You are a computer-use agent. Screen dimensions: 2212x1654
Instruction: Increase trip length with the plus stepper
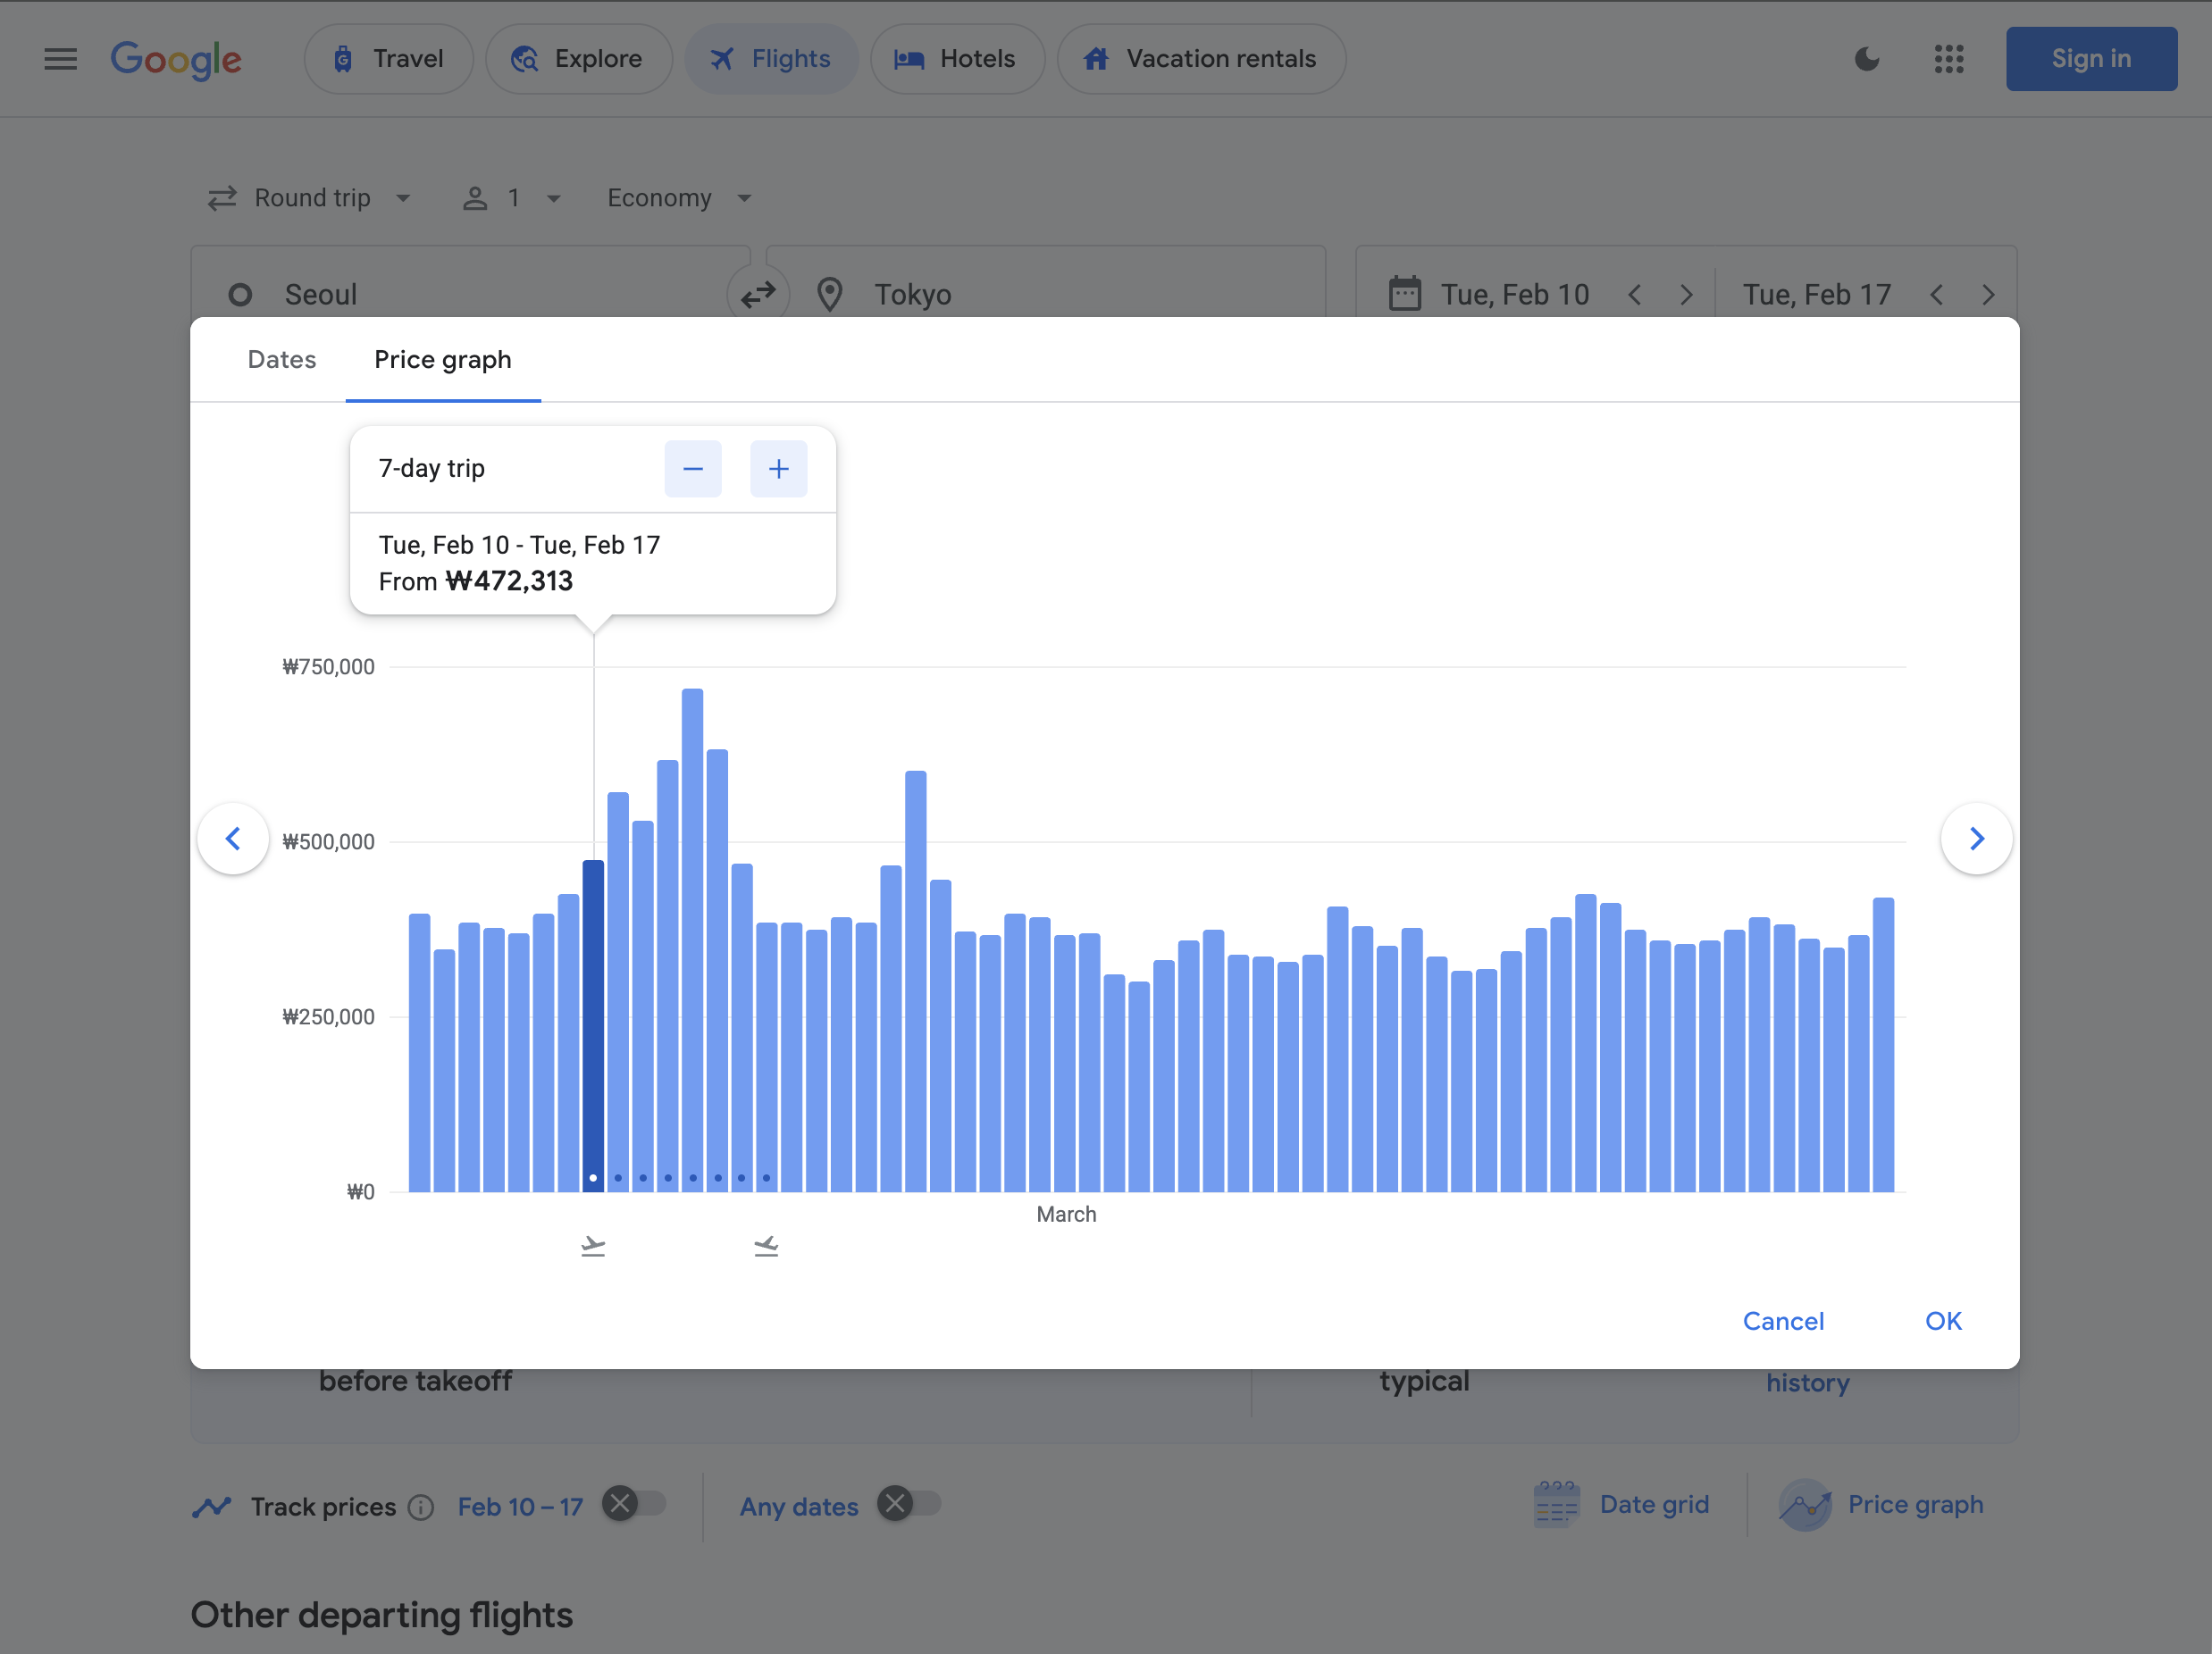tap(779, 468)
